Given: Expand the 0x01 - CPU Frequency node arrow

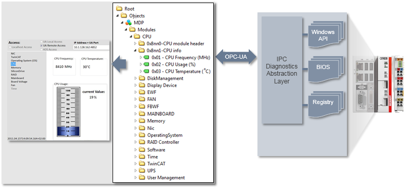Looking at the screenshot, I should pyautogui.click(x=141, y=57).
